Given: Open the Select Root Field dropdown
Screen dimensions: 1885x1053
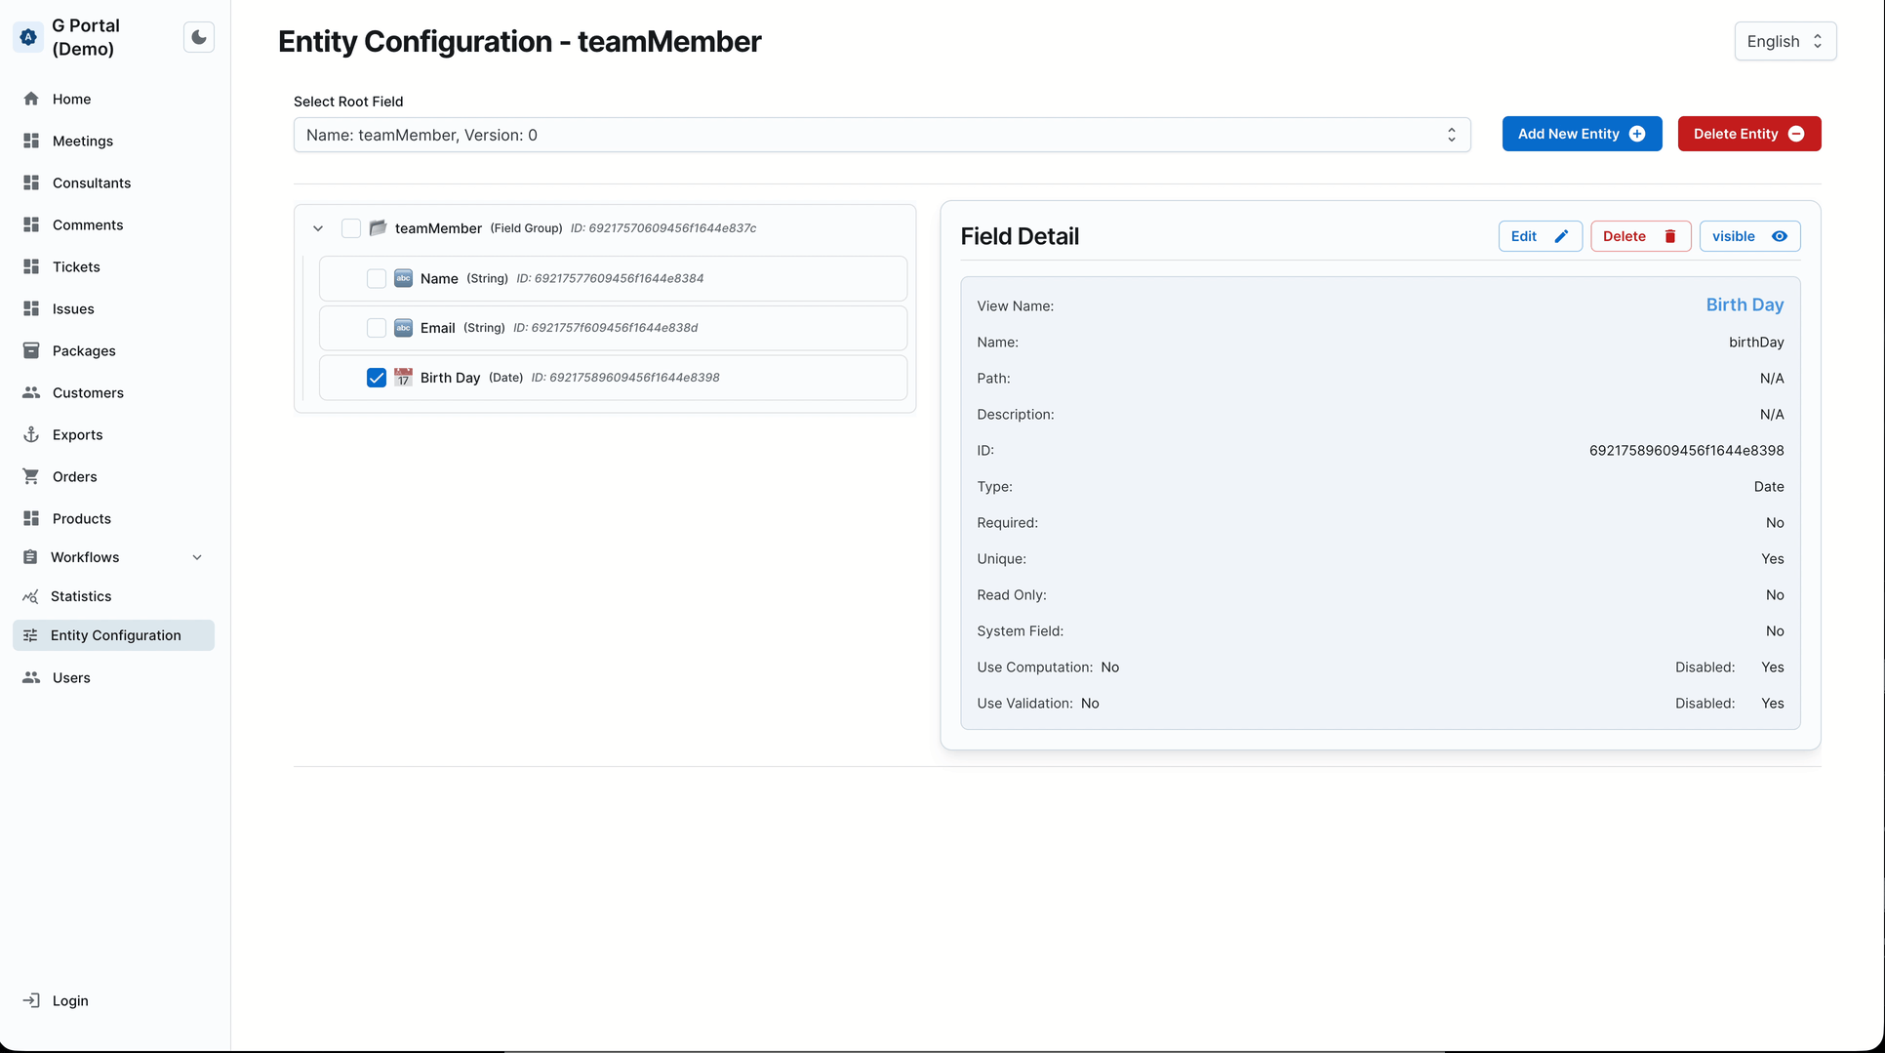Looking at the screenshot, I should pyautogui.click(x=881, y=135).
